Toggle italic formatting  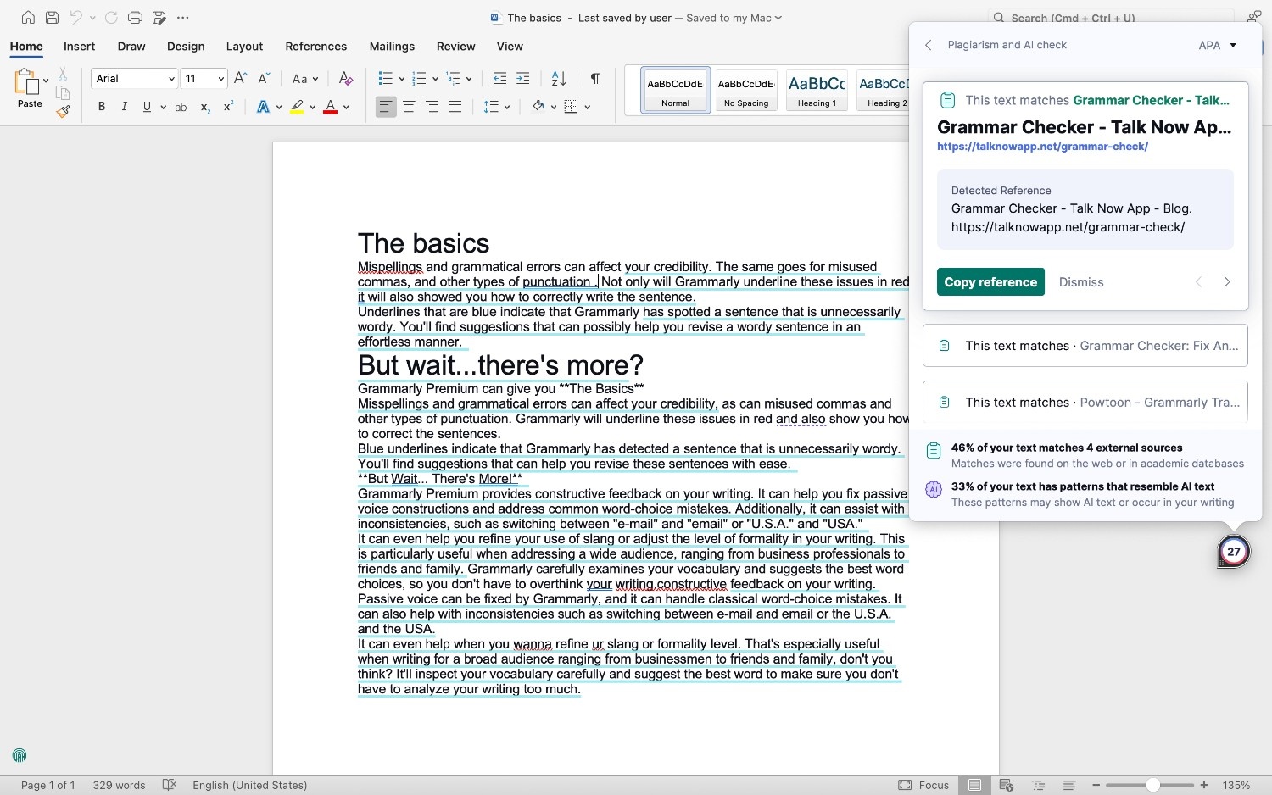[124, 107]
